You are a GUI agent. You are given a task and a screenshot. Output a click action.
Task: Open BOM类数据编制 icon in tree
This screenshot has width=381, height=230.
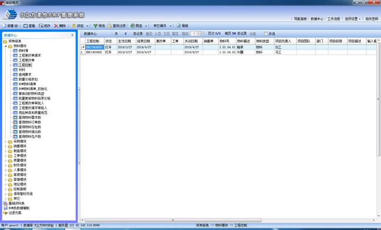click(5, 208)
